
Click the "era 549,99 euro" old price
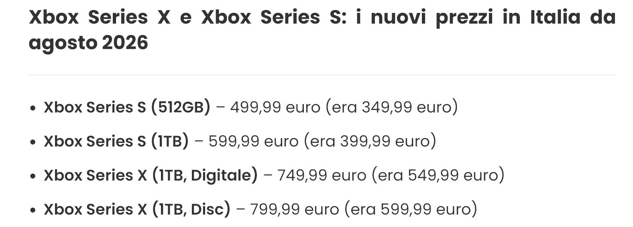point(438,175)
